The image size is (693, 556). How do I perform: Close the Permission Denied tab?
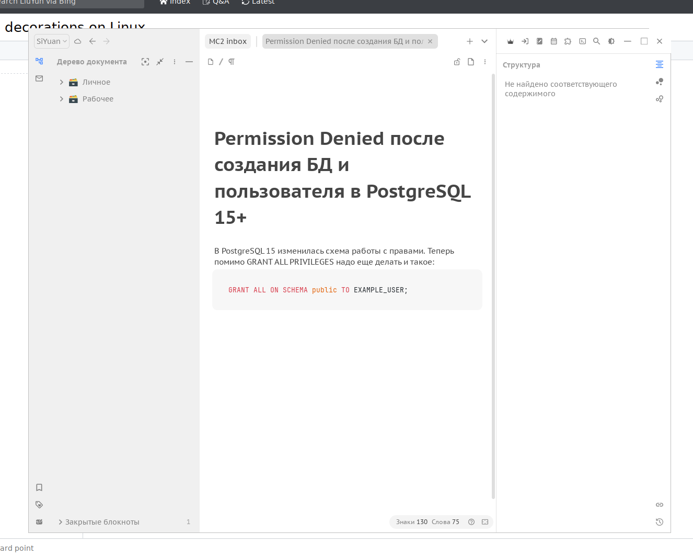(x=430, y=41)
